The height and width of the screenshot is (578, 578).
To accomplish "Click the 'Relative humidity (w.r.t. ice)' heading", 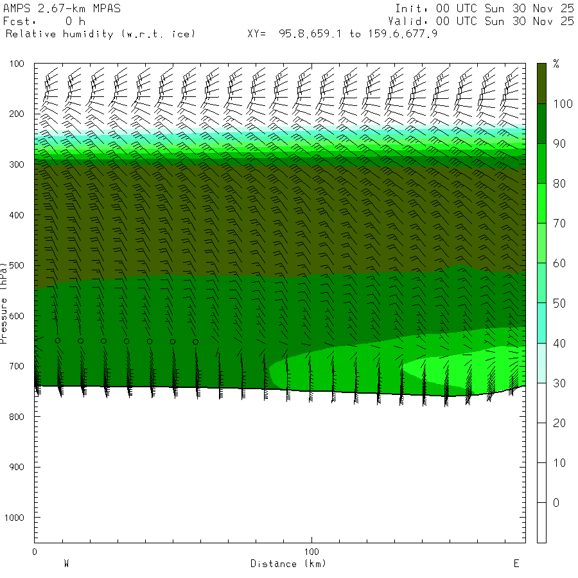I will click(100, 33).
